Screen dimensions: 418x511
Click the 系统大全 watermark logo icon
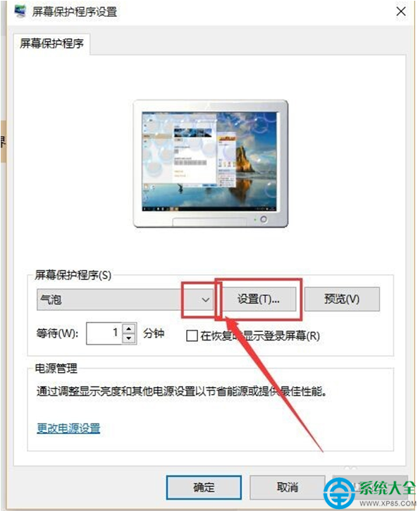tap(340, 493)
